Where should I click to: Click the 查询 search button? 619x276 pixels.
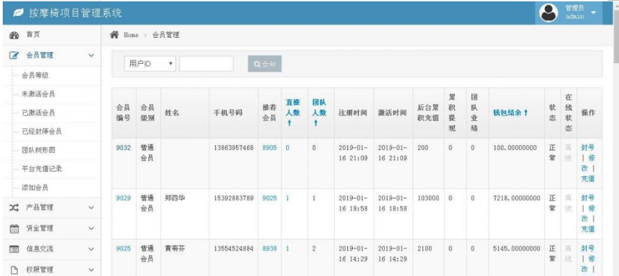click(x=264, y=64)
